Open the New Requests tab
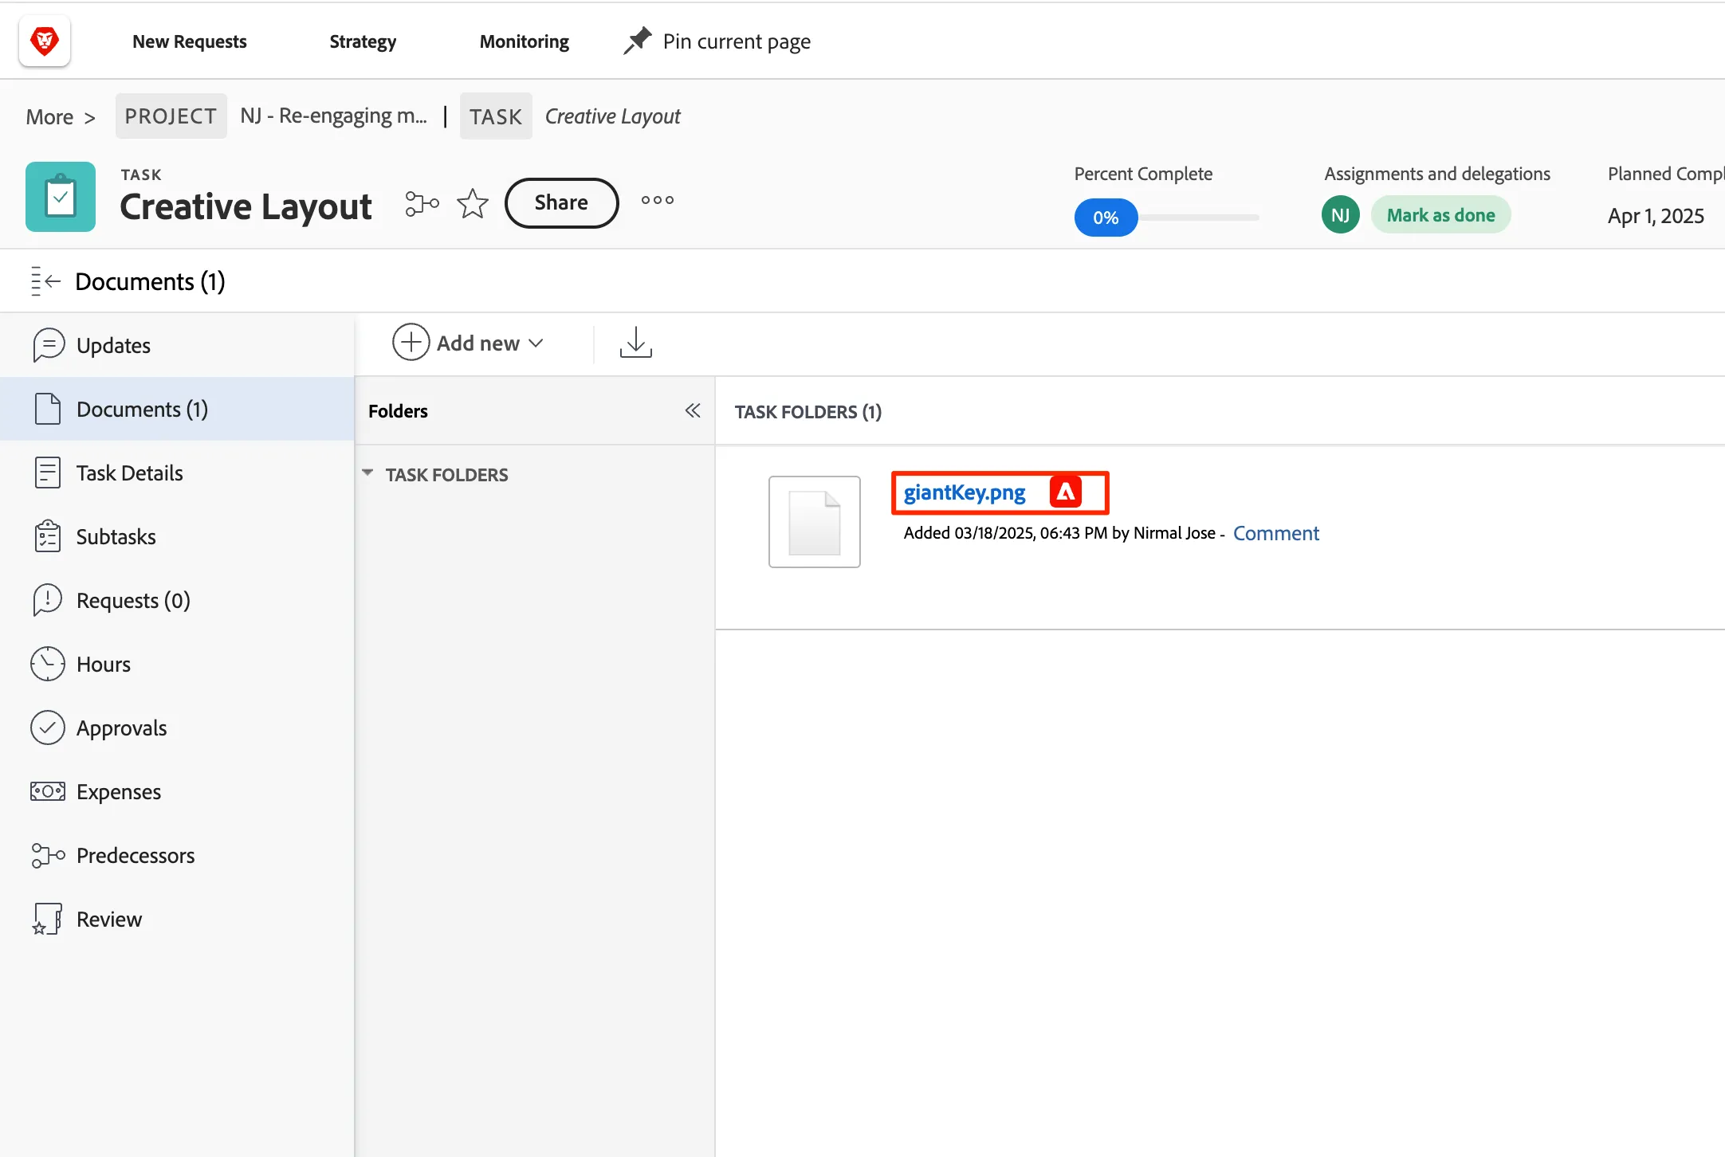 click(x=190, y=41)
